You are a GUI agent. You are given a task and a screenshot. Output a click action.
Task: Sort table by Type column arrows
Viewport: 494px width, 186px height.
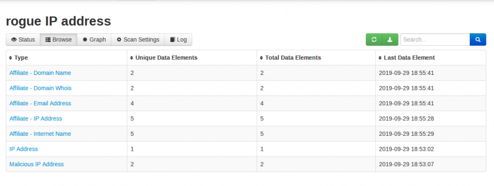click(11, 58)
